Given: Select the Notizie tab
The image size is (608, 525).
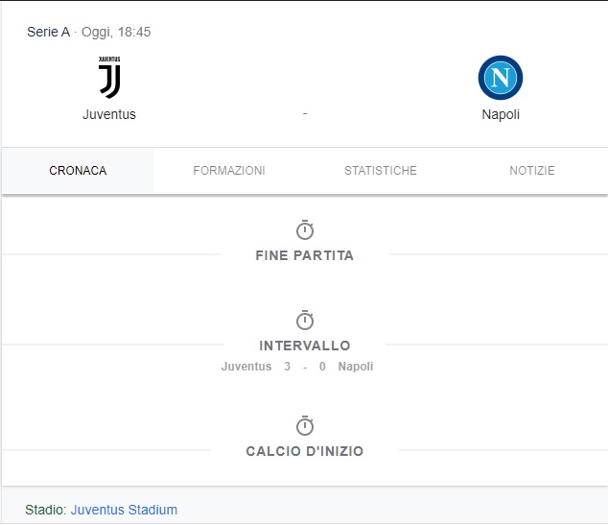Looking at the screenshot, I should (532, 171).
